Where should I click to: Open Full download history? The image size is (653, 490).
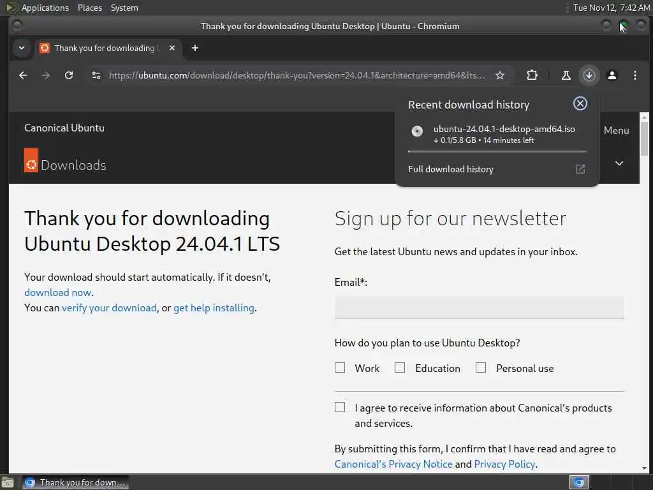[x=451, y=169]
